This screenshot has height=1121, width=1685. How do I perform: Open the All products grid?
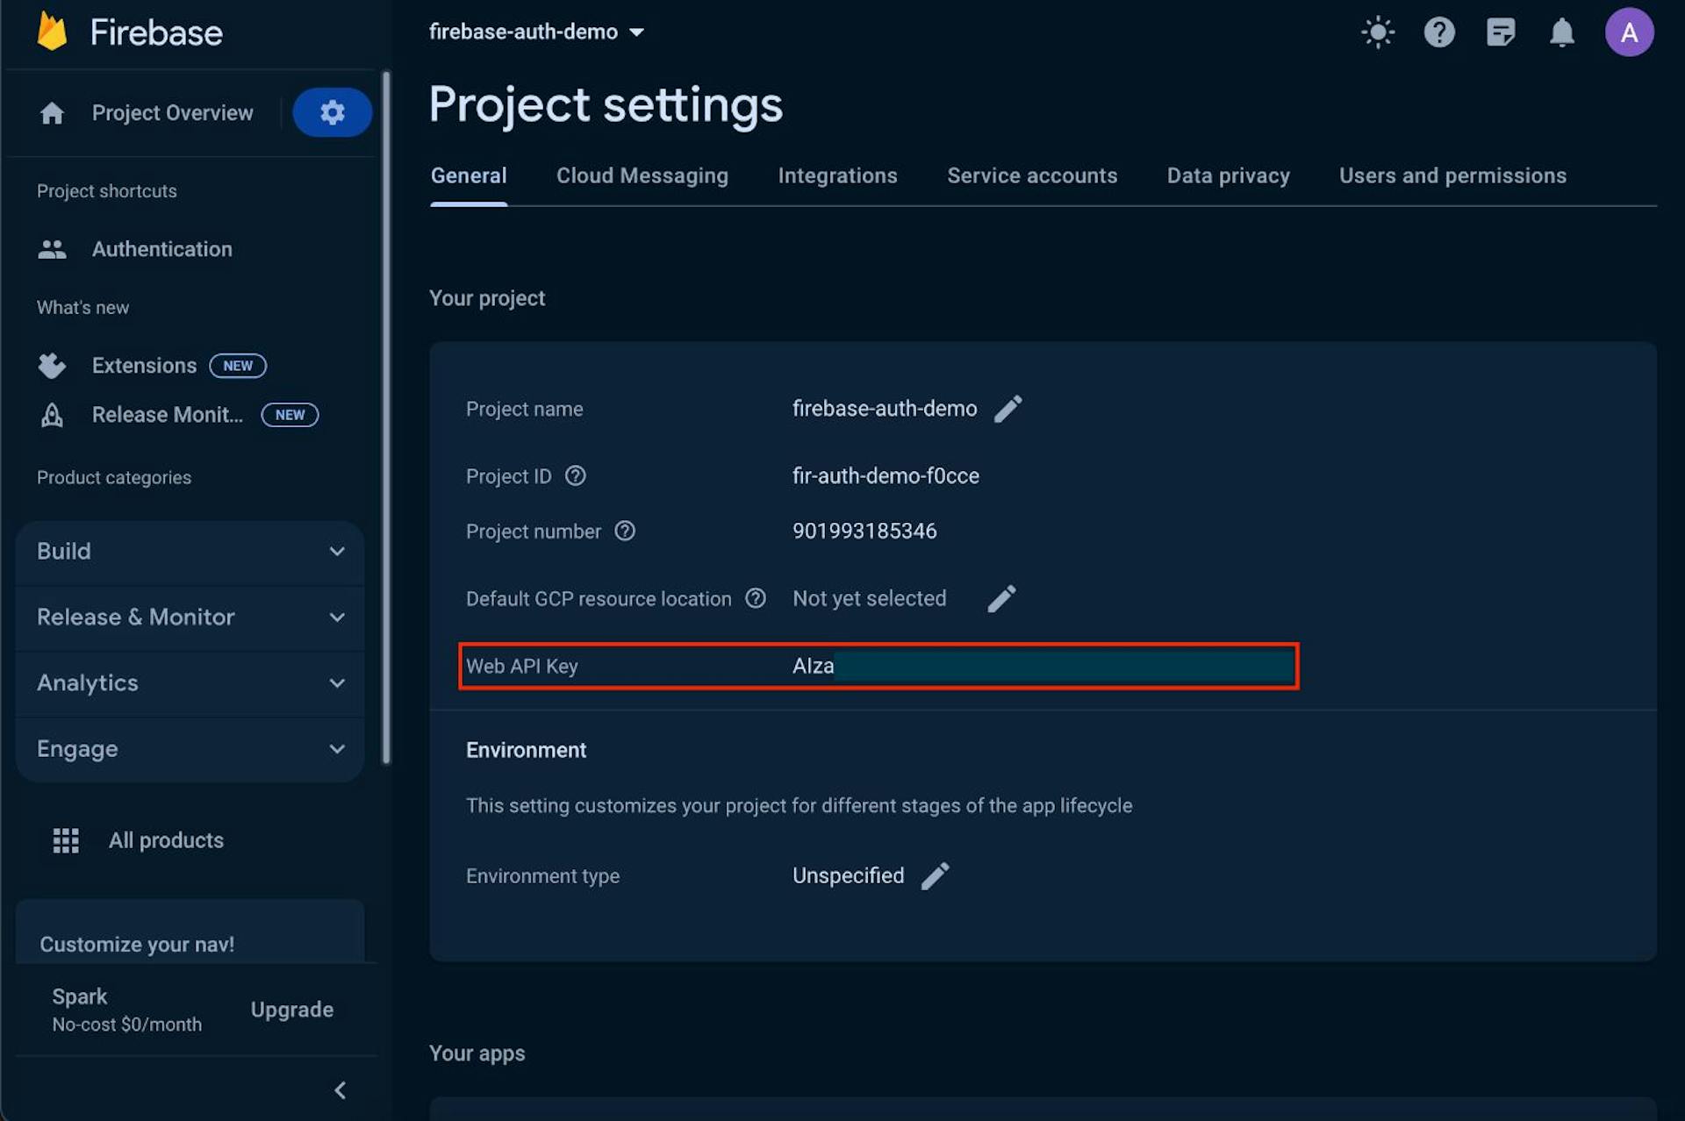pos(166,839)
